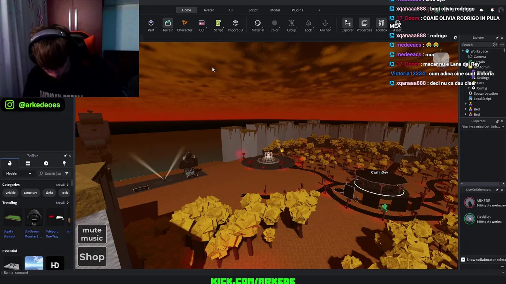
Task: Toggle the Anchor tool
Action: [x=325, y=25]
